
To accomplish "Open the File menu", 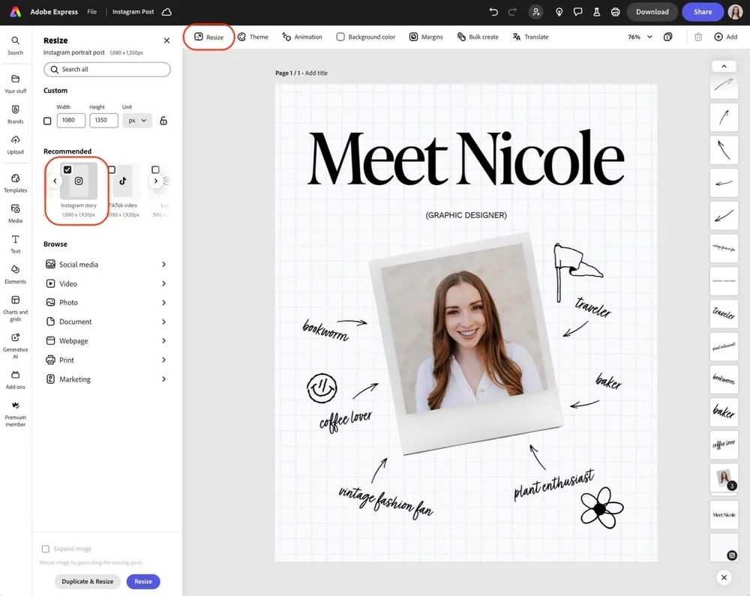I will 91,12.
